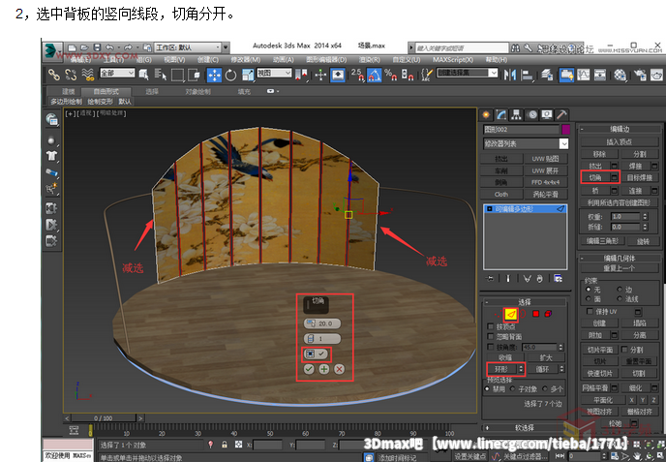Screen dimensions: 666x462
Task: Click the chamfer Apply and Continue plus
Action: 324,369
